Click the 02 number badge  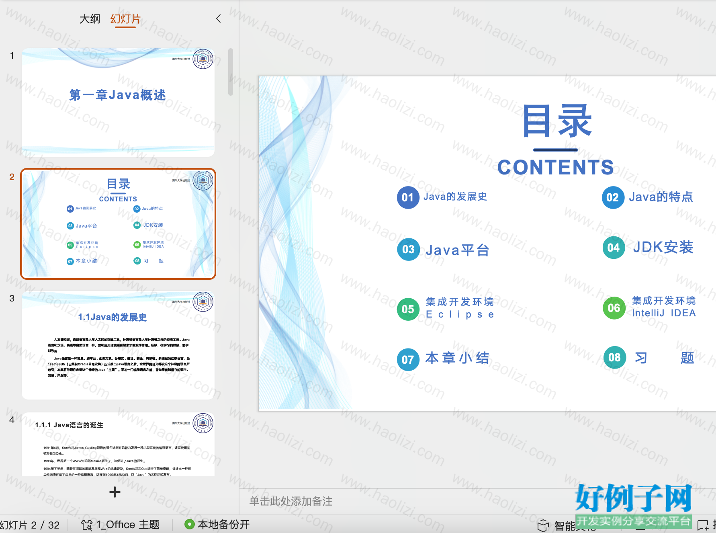(x=613, y=197)
